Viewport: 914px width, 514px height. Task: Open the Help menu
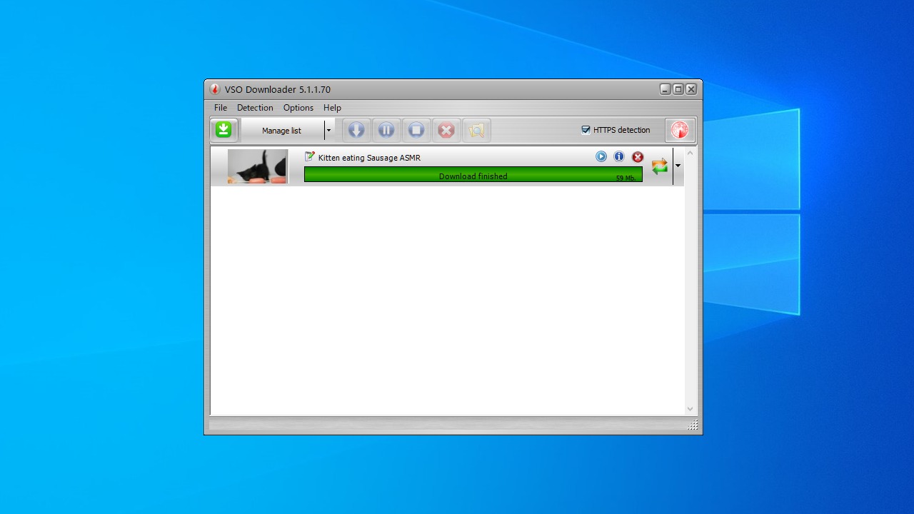(332, 108)
